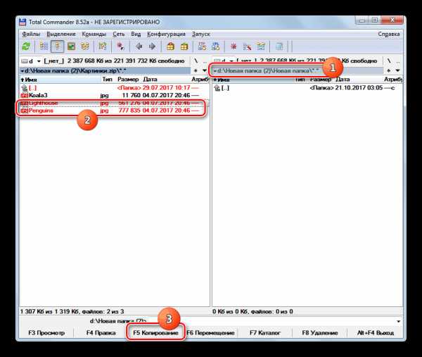Select the Penguins jpg file row
This screenshot has height=357, width=422.
click(115, 111)
